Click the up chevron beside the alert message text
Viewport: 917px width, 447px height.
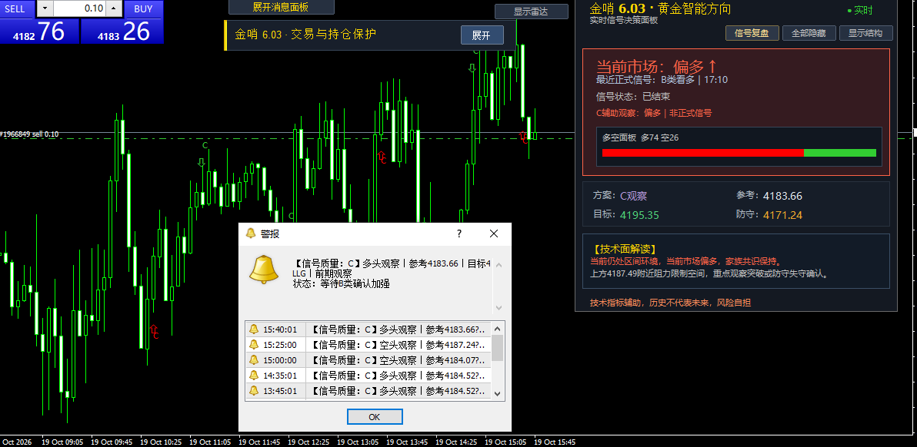click(499, 263)
